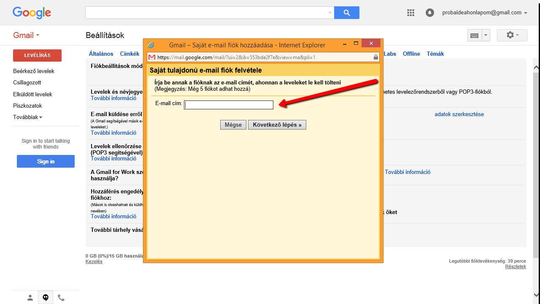Open the phone calls icon
The width and height of the screenshot is (540, 304).
tap(61, 298)
